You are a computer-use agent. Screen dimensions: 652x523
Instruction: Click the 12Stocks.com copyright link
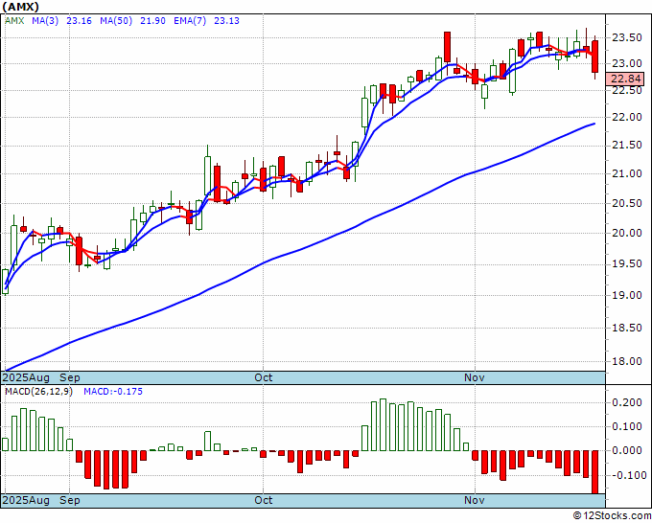pyautogui.click(x=612, y=516)
